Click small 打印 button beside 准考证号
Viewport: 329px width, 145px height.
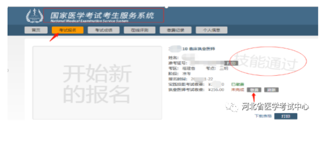point(231,63)
